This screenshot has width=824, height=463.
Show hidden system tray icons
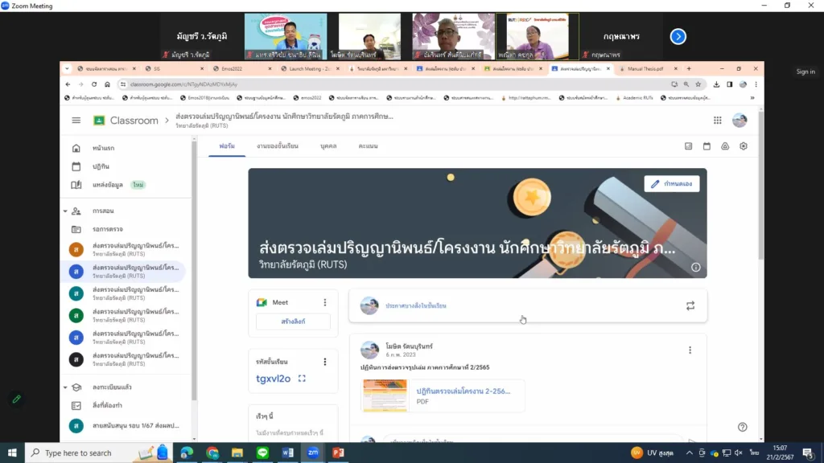pos(689,453)
